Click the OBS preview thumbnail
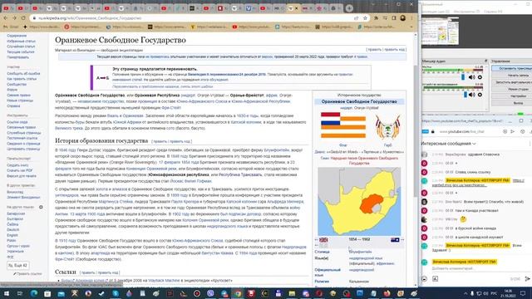This screenshot has width=532, height=299. point(440,32)
